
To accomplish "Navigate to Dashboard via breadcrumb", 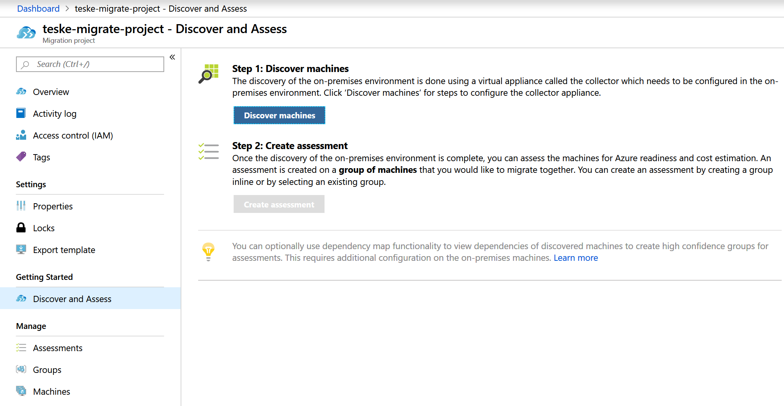I will 38,9.
